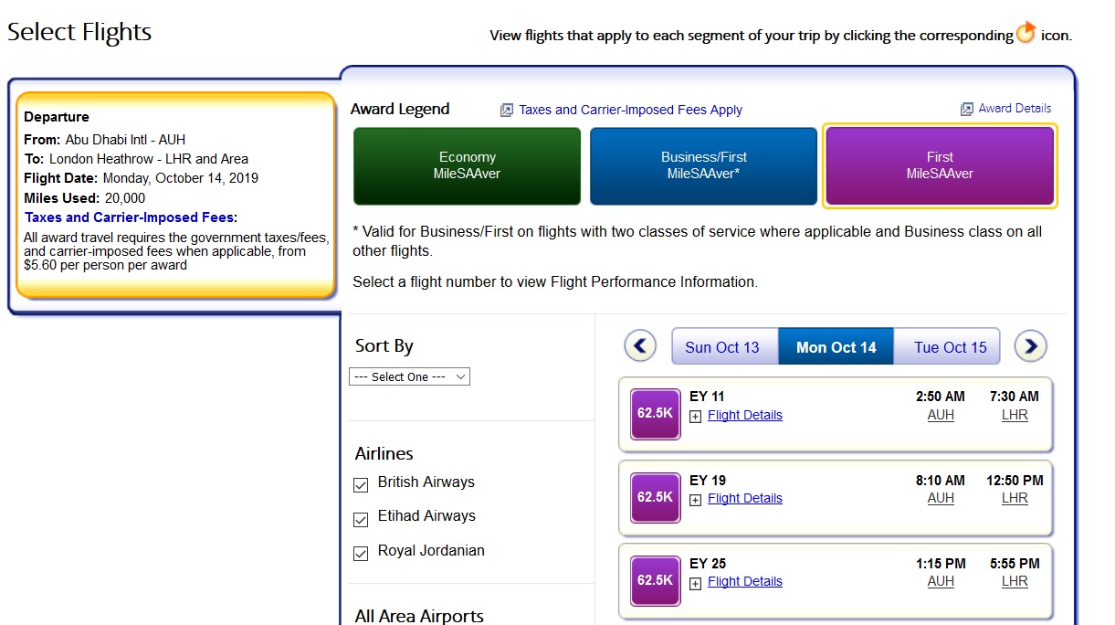Click the popup icon beside Taxes and Fees
1115x625 pixels.
(x=507, y=111)
